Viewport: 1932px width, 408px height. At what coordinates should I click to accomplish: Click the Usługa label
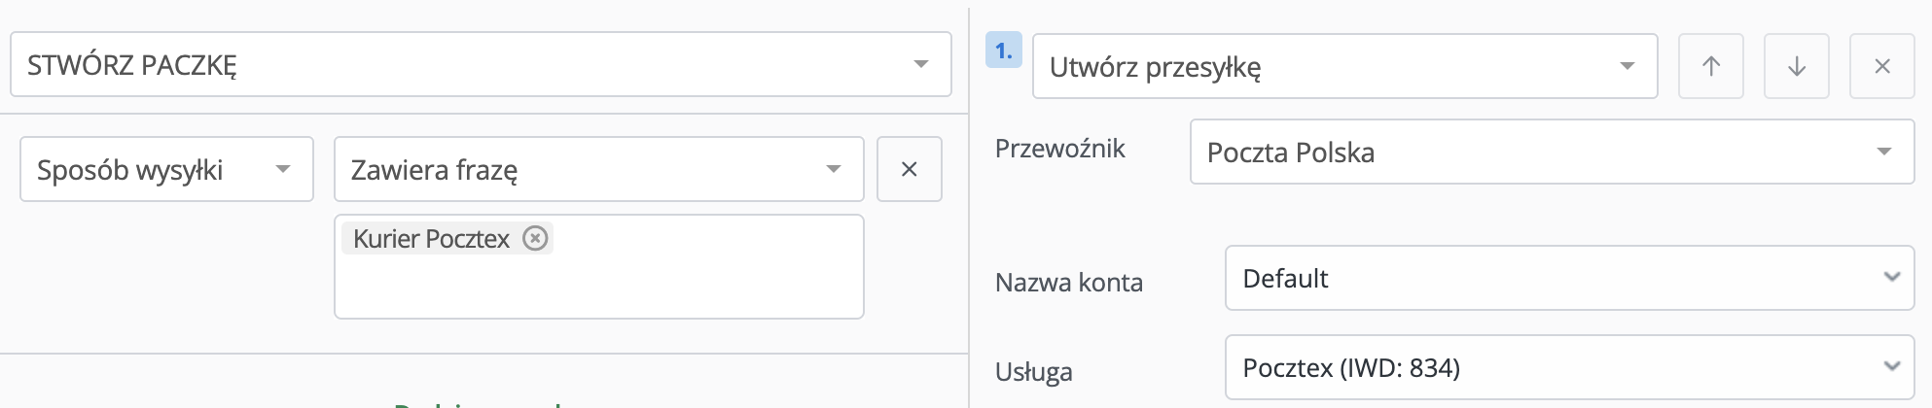(1033, 372)
